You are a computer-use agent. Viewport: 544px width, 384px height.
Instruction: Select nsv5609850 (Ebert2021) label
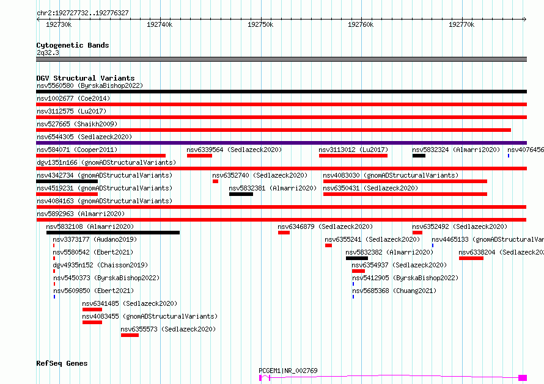click(x=94, y=291)
